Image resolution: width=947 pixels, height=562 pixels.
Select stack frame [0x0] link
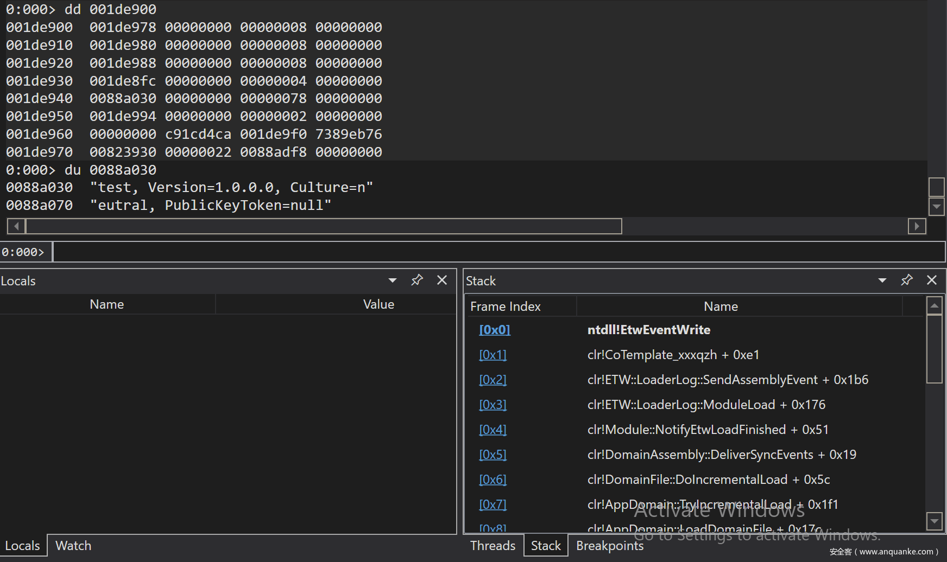(494, 330)
